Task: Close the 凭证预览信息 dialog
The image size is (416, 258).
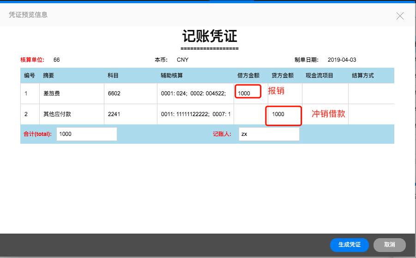Action: click(x=400, y=16)
